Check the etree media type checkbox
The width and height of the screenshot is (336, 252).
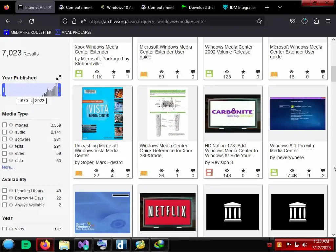coord(4,154)
